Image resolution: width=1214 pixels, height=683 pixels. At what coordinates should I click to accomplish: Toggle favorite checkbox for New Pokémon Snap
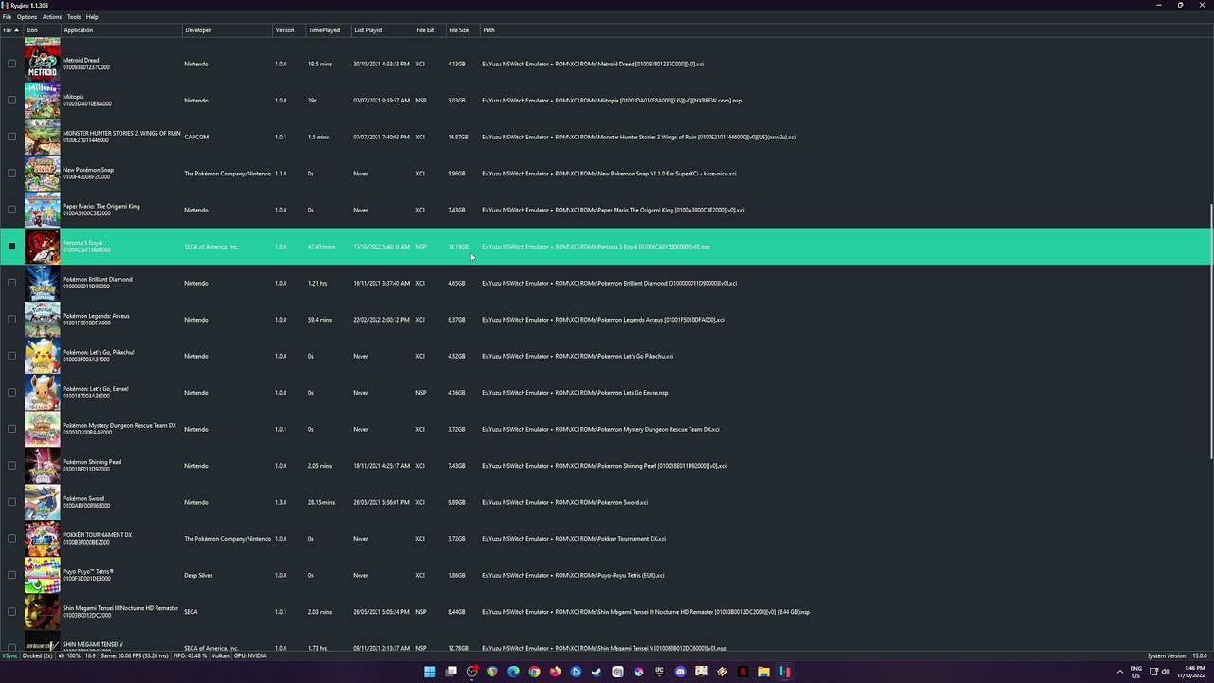12,174
